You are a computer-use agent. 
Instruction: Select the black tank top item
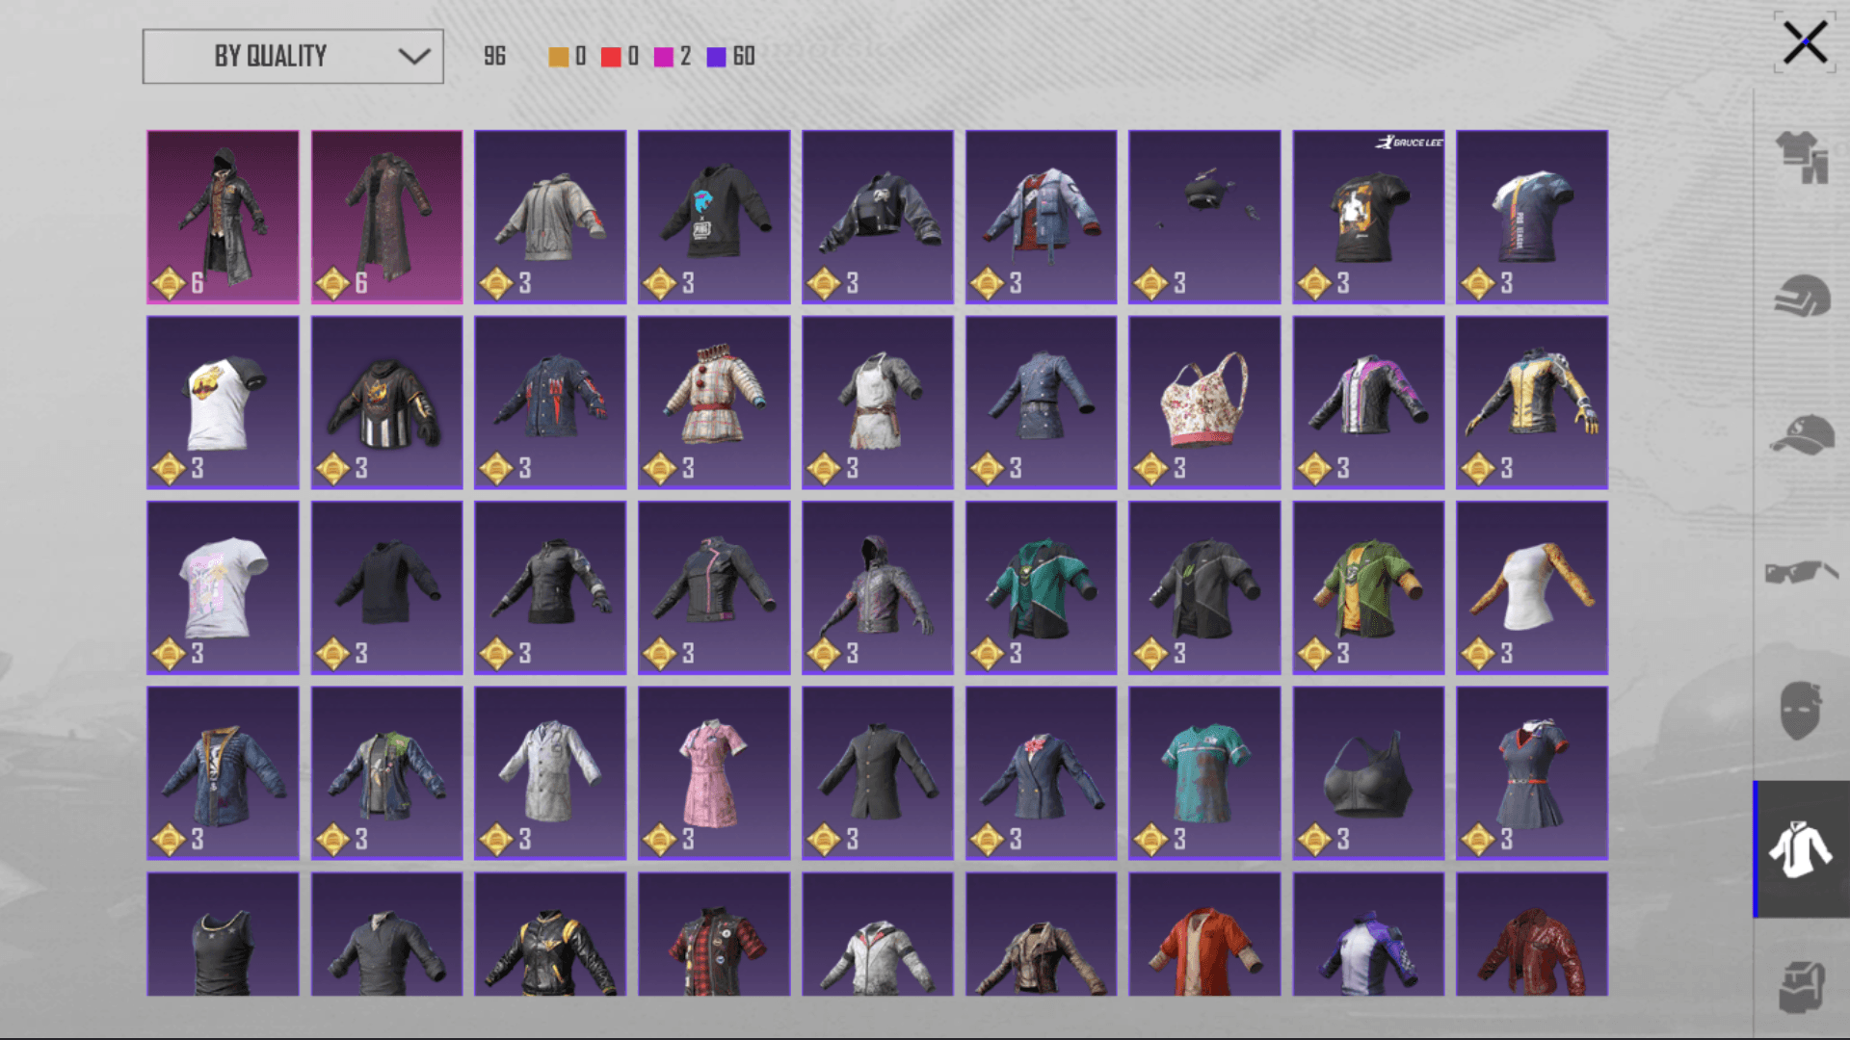coord(223,934)
